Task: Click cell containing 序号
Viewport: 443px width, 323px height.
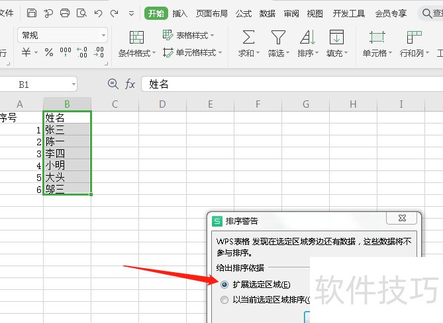Action: (x=21, y=118)
